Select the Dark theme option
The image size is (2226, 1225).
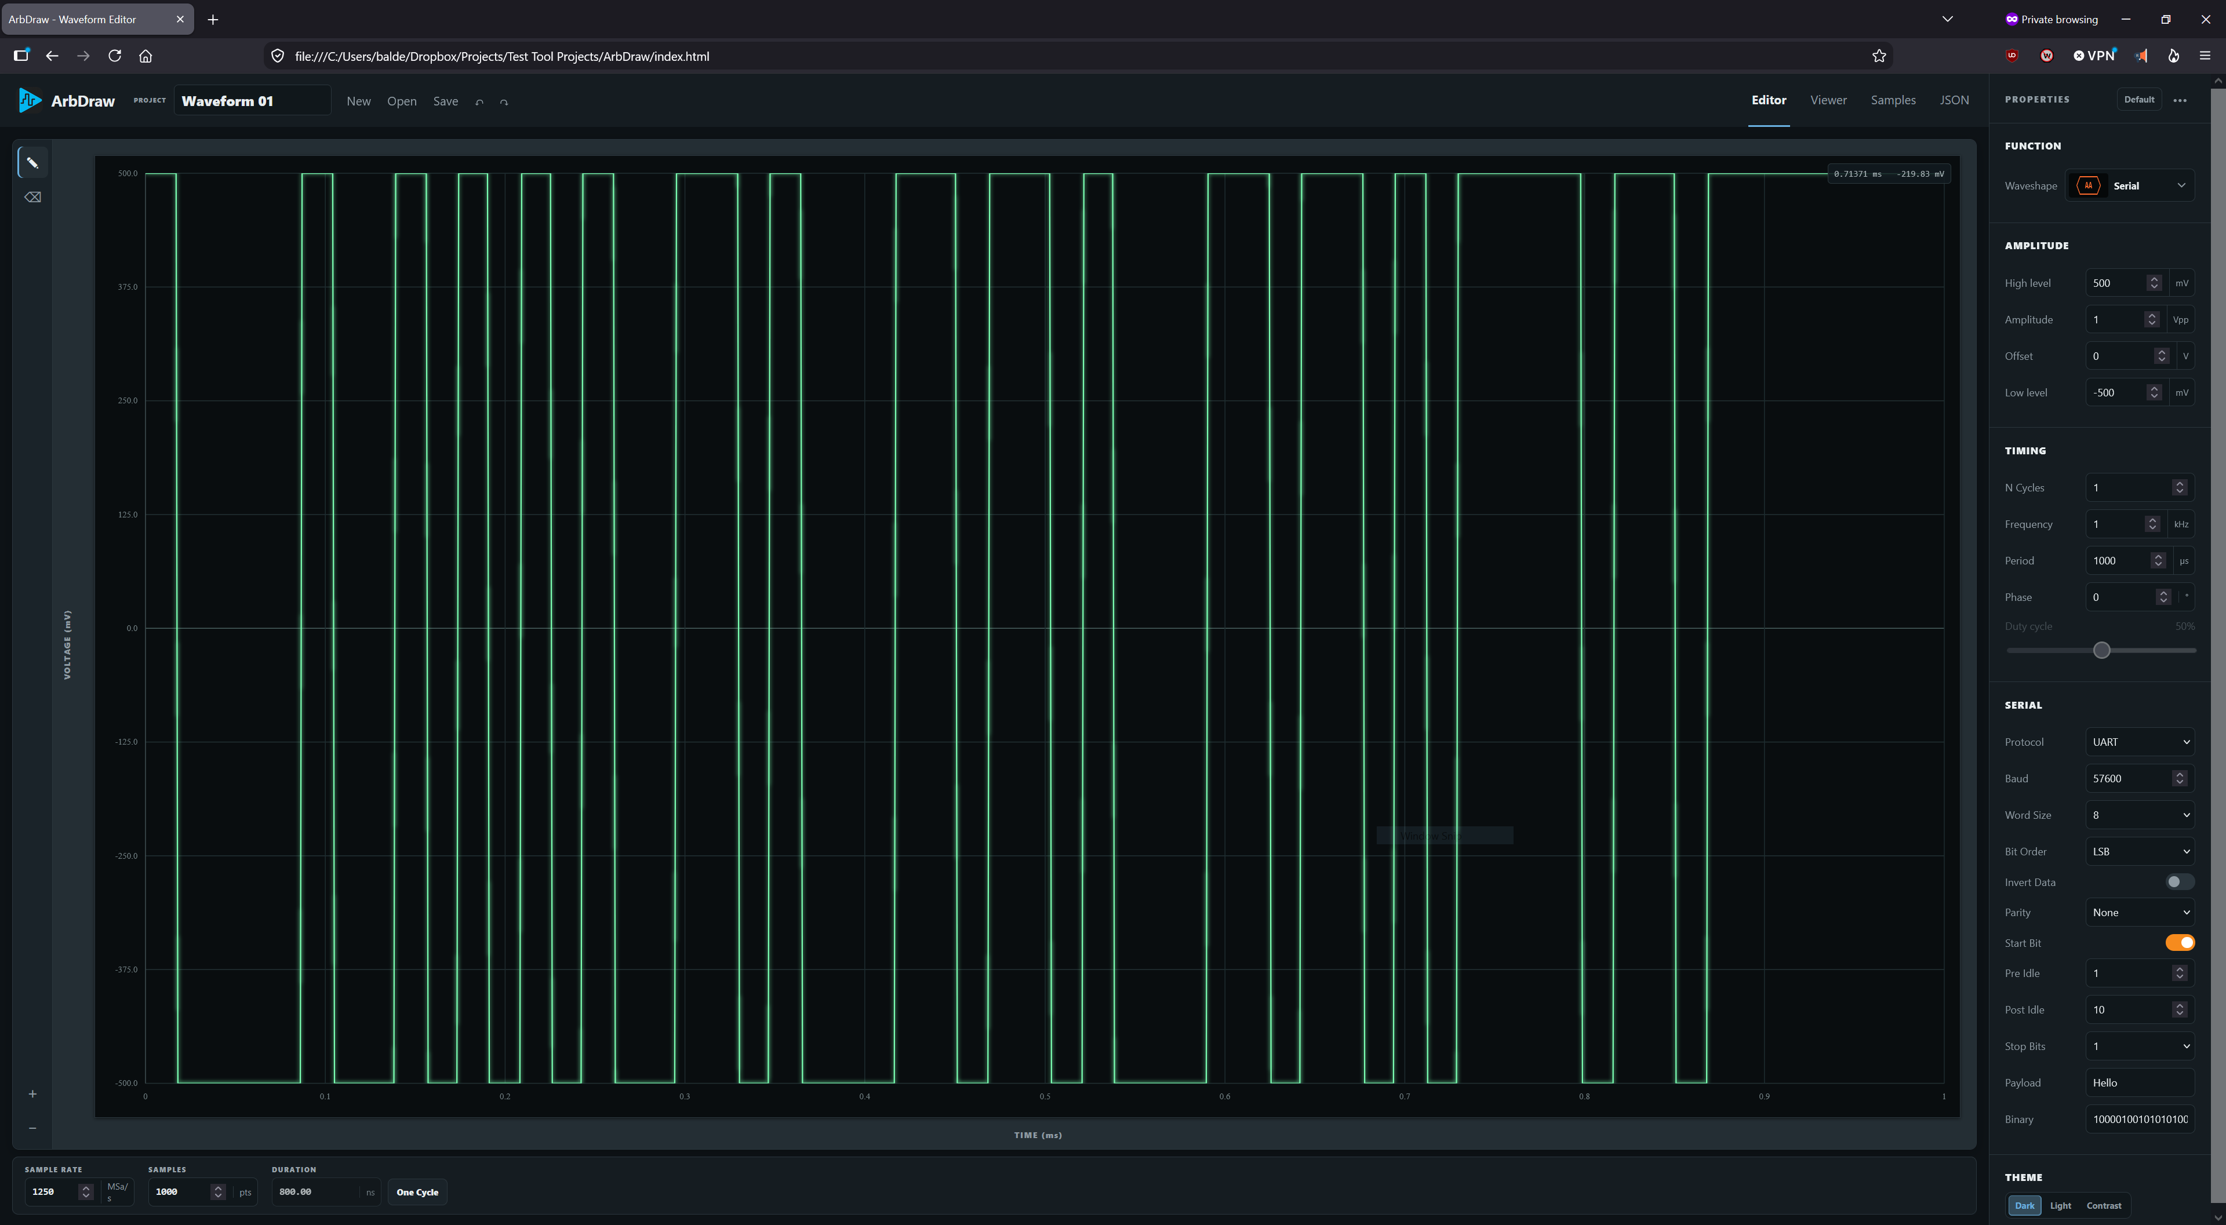2025,1205
